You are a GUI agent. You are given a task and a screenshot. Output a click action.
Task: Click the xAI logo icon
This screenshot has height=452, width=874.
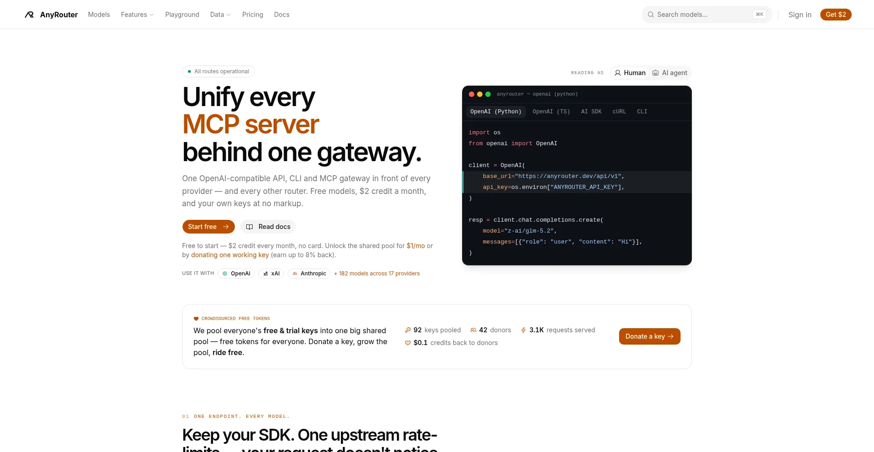265,274
